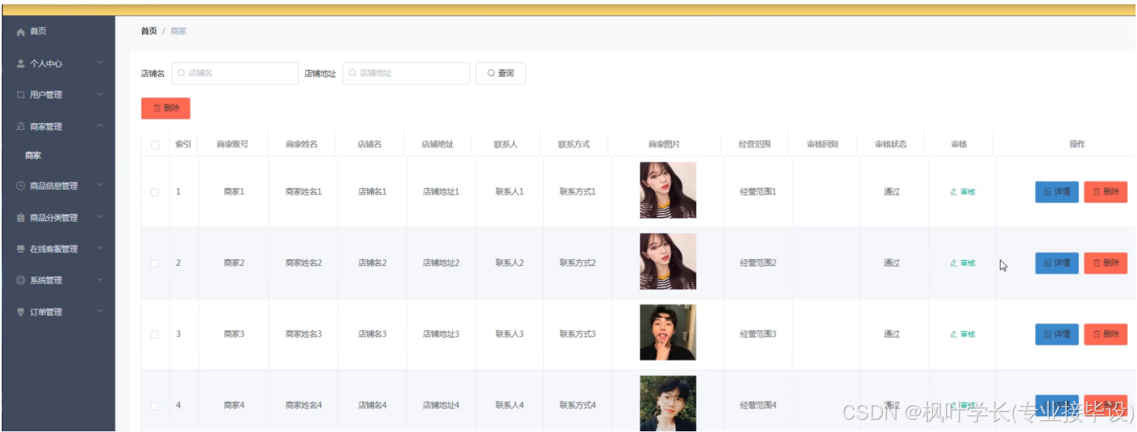Expand the 订单管理 menu chevron
The height and width of the screenshot is (432, 1137).
[100, 311]
